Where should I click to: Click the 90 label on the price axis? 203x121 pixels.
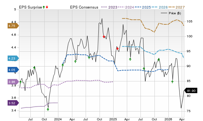coord(189,66)
